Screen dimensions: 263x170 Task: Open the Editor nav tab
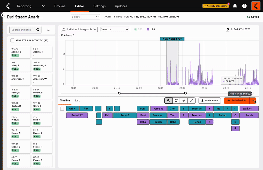[80, 6]
